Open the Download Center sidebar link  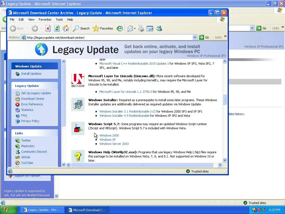33,99
